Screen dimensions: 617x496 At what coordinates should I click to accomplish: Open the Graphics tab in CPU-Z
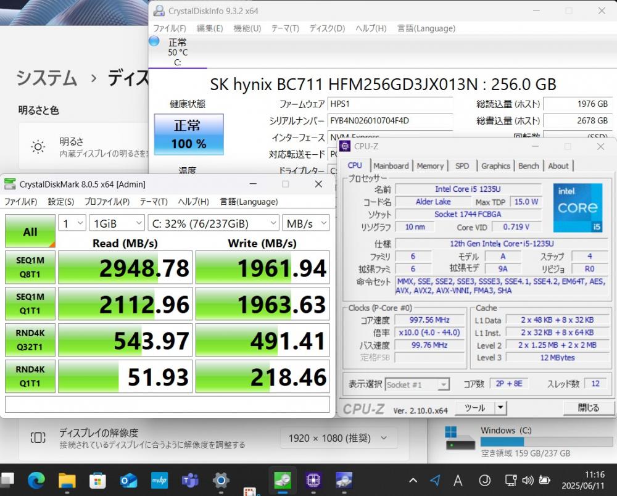point(495,166)
